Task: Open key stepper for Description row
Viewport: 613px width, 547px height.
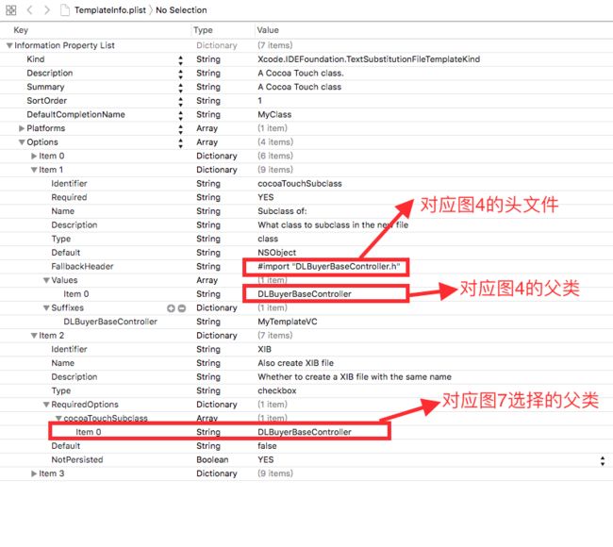Action: 180,74
